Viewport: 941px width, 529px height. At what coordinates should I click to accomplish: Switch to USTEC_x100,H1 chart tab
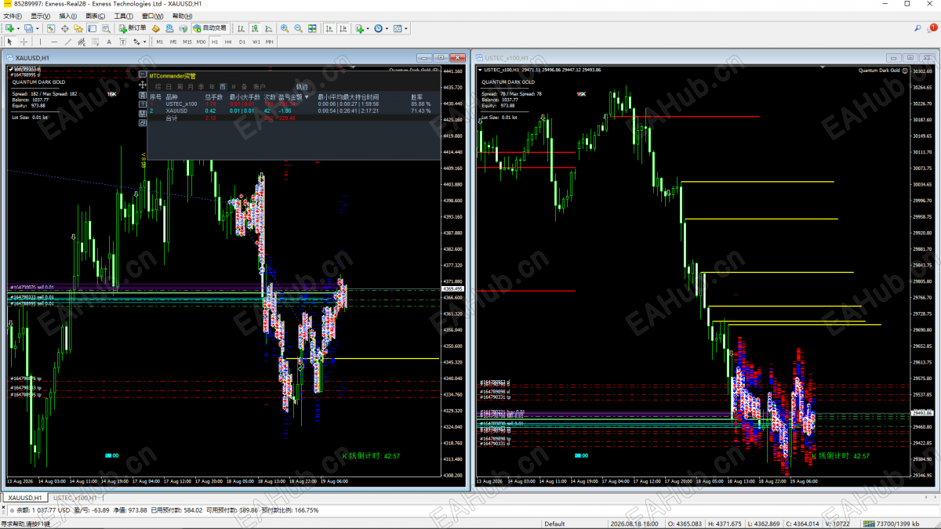click(x=75, y=498)
